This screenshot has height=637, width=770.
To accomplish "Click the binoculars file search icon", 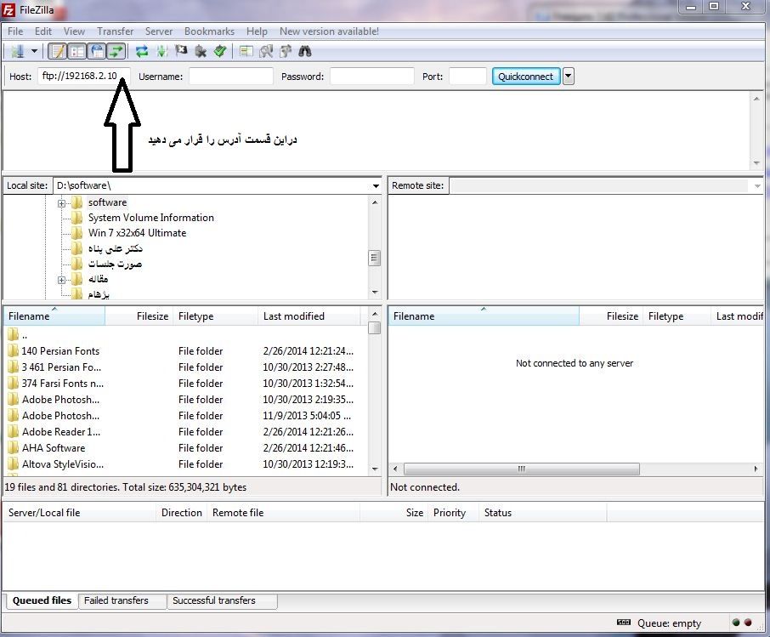I will 304,51.
